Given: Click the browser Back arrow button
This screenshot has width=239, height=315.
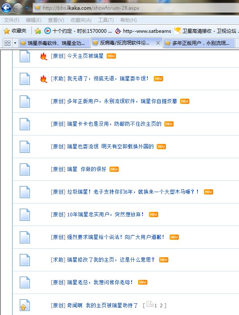Looking at the screenshot, I should coord(6,8).
